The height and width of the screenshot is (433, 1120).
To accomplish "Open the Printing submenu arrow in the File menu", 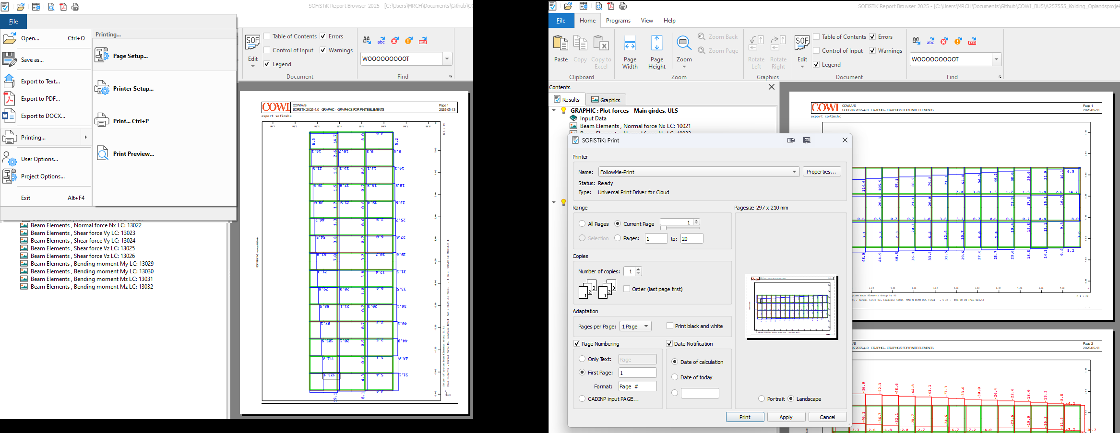I will (x=85, y=137).
